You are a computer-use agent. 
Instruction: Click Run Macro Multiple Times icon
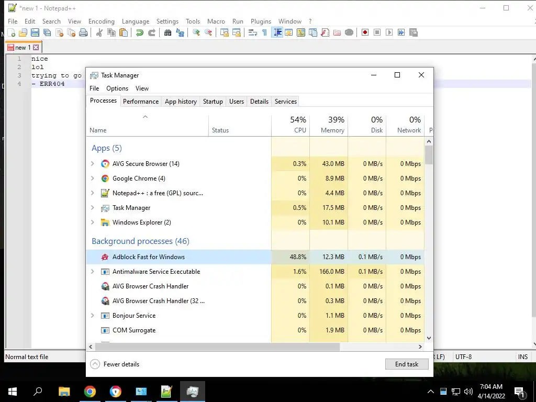(401, 32)
